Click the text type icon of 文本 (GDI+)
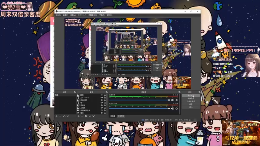This screenshot has height=146, width=260. click(x=78, y=98)
